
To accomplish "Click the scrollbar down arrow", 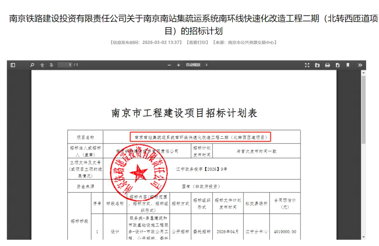I will (x=364, y=237).
